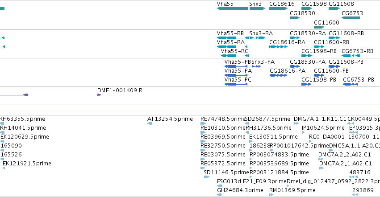
Task: Select the RH31736.5prime EST
Action: pos(247,132)
